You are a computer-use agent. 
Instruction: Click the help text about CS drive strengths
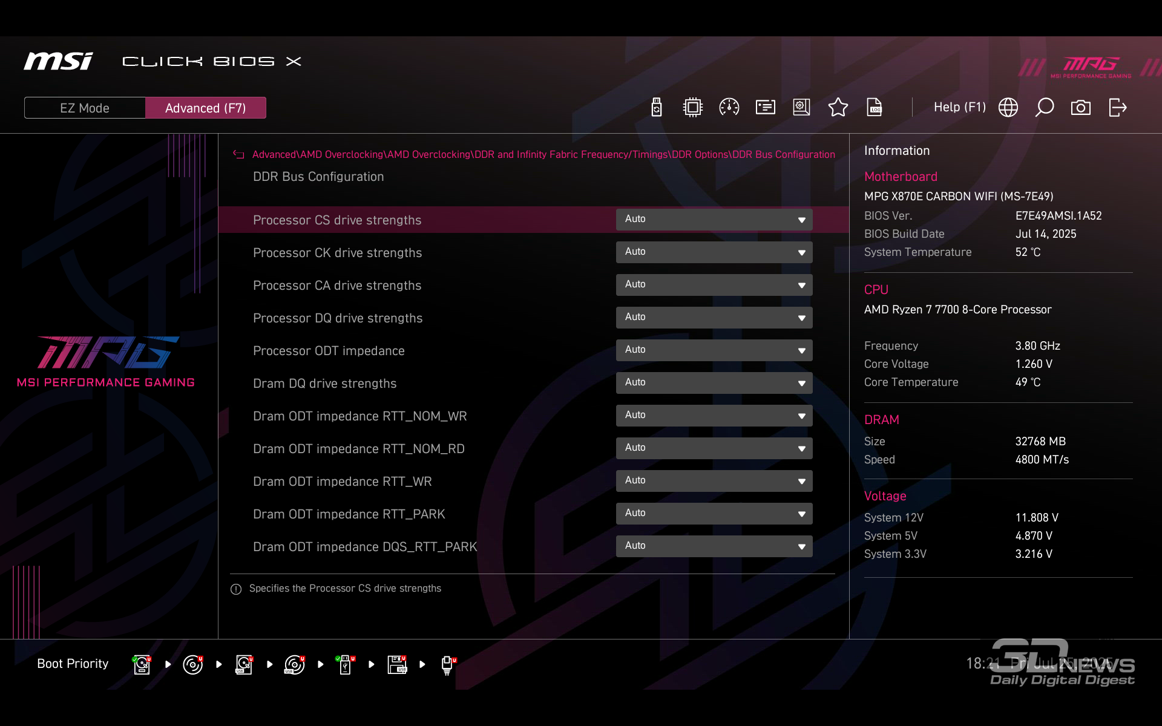(x=345, y=589)
